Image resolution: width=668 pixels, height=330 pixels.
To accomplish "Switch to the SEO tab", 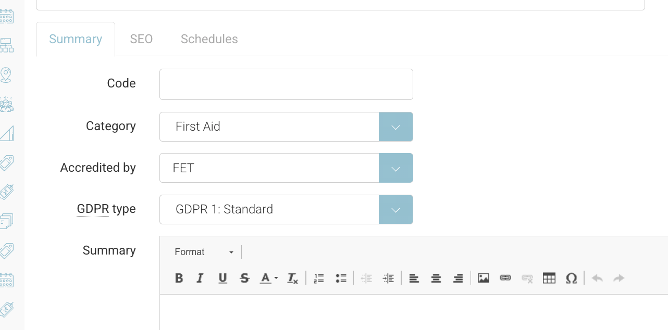I will [x=141, y=39].
